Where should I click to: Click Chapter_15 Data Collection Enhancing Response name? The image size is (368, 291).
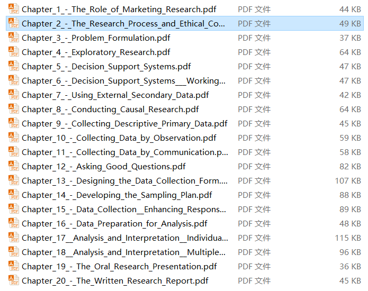click(x=124, y=210)
